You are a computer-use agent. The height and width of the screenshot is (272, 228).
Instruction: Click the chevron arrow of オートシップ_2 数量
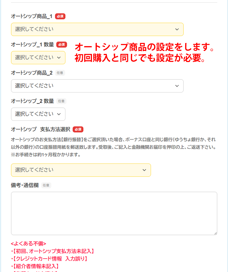59,114
